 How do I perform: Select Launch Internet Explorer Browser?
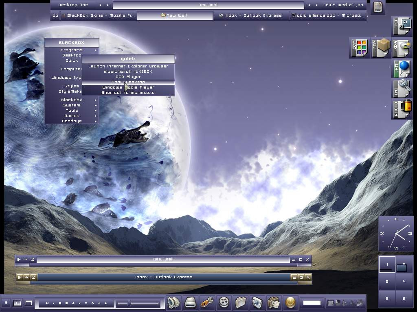[128, 66]
